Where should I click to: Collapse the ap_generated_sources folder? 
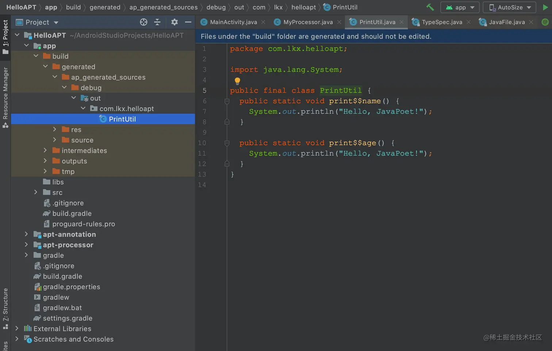tap(55, 77)
